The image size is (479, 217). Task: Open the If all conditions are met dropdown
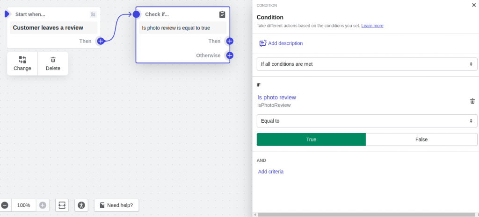(367, 64)
